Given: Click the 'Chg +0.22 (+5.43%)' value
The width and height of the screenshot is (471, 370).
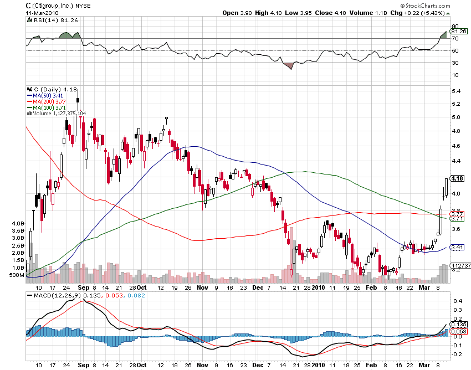Looking at the screenshot, I should (417, 13).
